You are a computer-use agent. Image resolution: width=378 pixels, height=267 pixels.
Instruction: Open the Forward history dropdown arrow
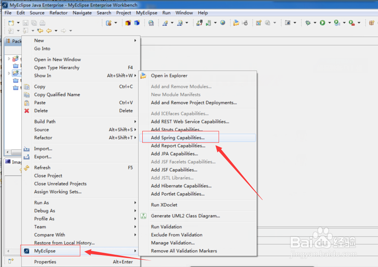(71, 31)
